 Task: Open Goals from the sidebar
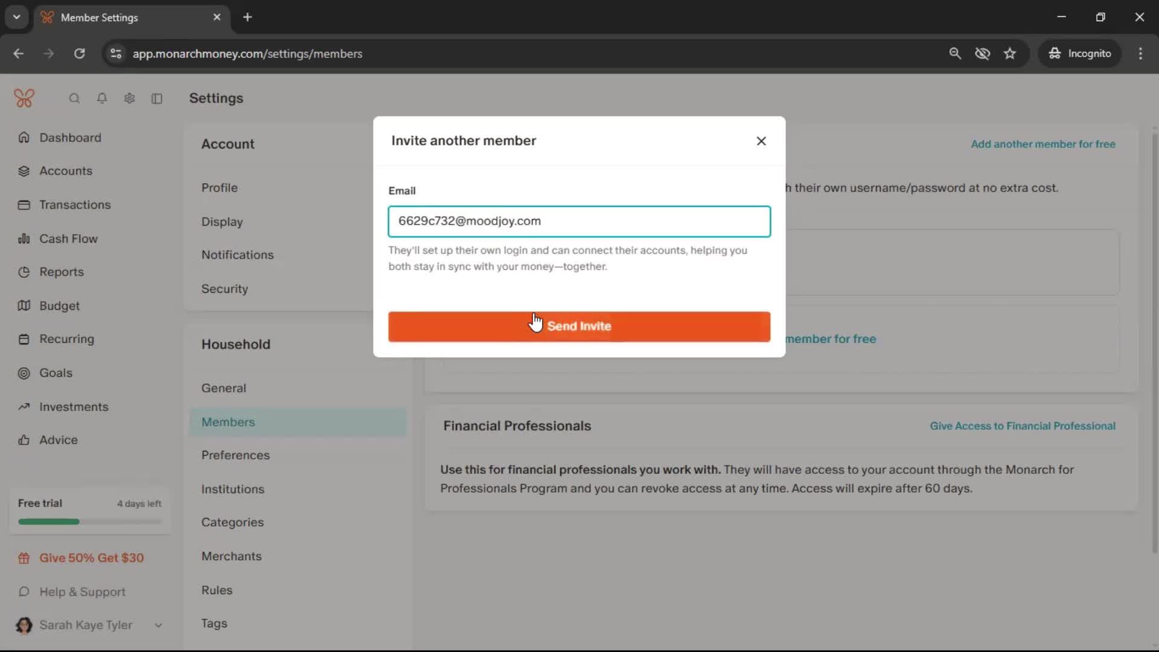[x=56, y=373]
